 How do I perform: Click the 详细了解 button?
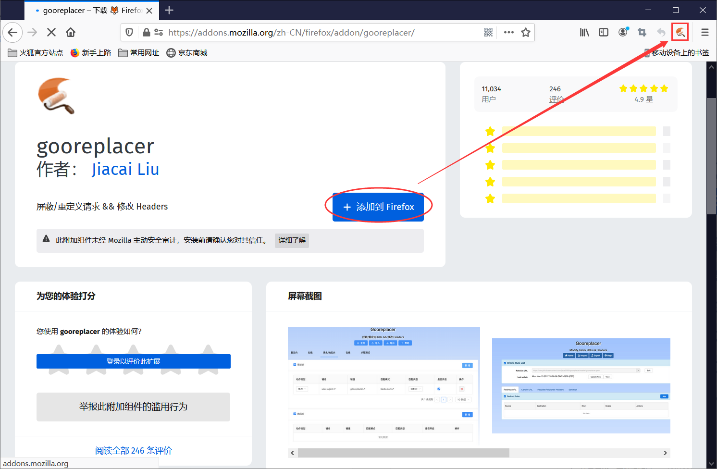click(x=292, y=240)
